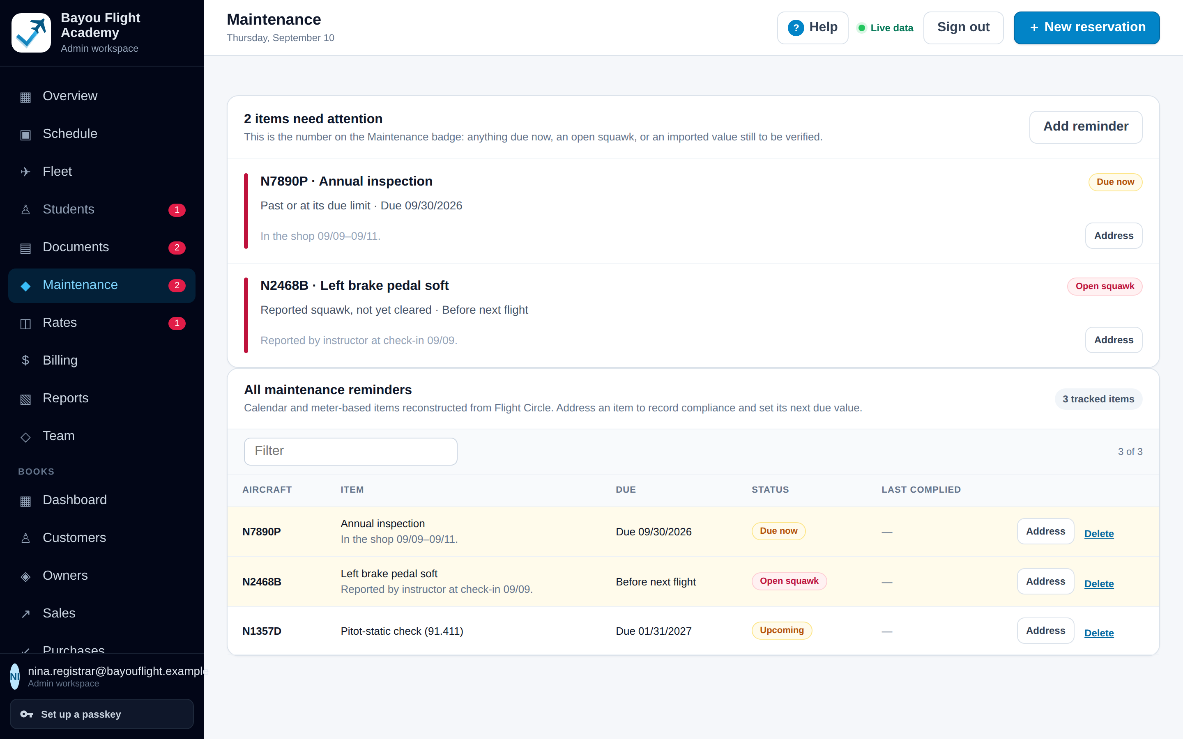Image resolution: width=1183 pixels, height=739 pixels.
Task: Click 'Due 01/31/2027' in the table
Action: tap(654, 631)
